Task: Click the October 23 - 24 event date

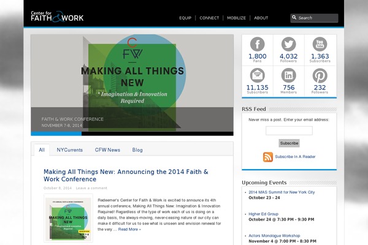Action: 264,198
